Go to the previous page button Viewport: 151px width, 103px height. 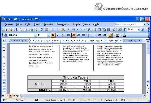coord(148,85)
